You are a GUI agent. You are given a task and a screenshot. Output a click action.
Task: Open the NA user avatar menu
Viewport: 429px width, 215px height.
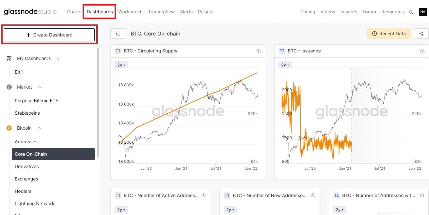[423, 12]
